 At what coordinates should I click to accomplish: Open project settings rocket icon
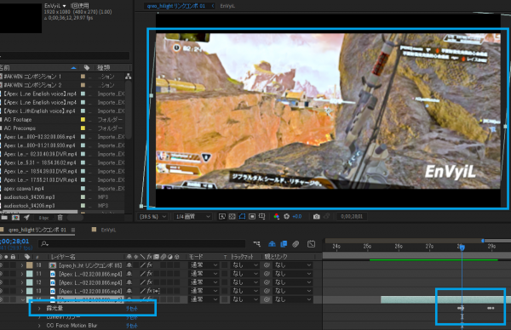click(x=26, y=218)
